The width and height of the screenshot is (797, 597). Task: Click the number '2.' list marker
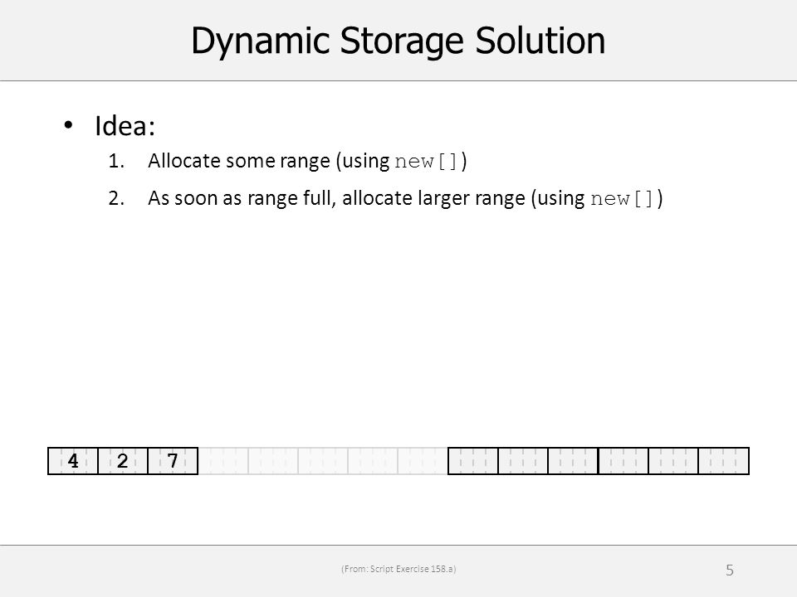(x=116, y=198)
